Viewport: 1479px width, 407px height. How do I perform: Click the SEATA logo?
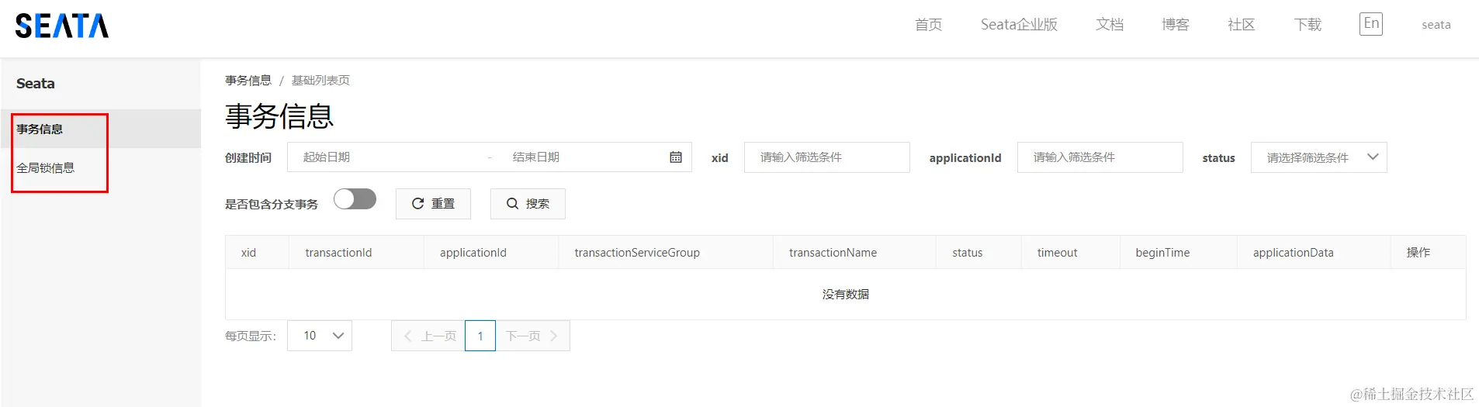pyautogui.click(x=62, y=26)
